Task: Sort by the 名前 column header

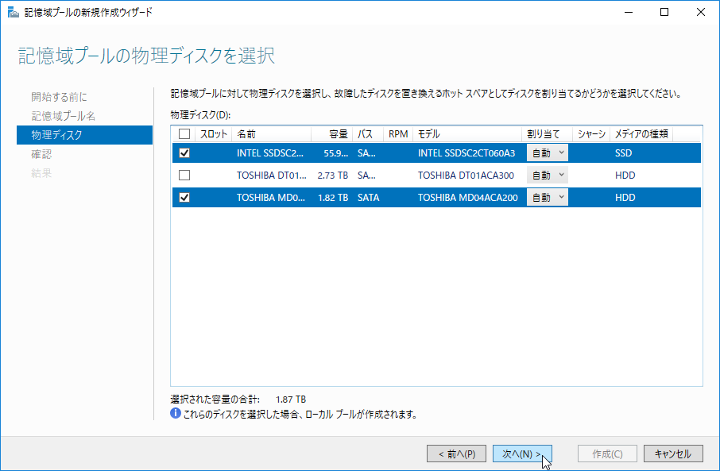Action: tap(271, 134)
